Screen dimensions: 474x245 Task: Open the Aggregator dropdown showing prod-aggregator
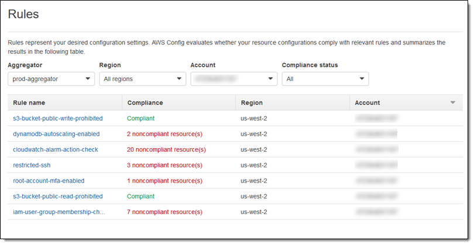tap(51, 79)
